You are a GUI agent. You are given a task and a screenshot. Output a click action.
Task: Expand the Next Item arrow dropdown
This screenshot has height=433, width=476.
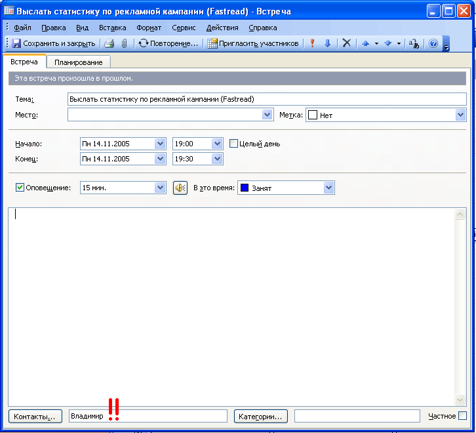(x=399, y=44)
